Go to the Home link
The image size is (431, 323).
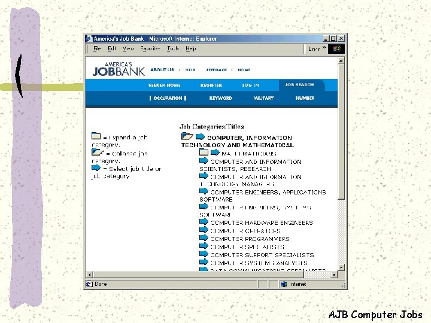[244, 70]
